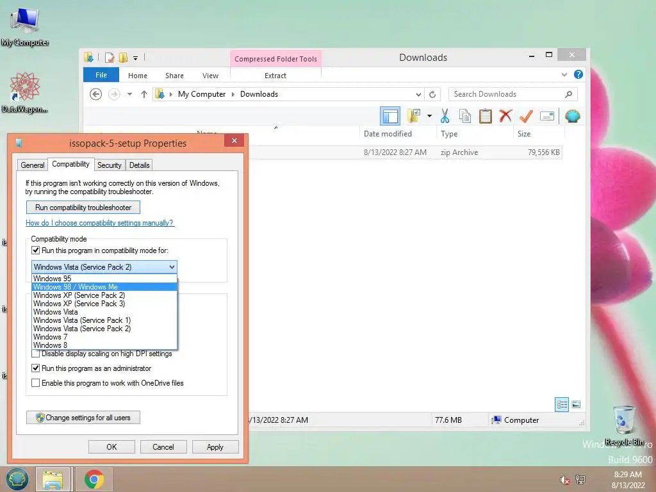
Task: Open dropdown arrow beside folder options icon
Action: [429, 116]
